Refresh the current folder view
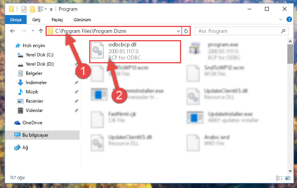297x188 pixels. [186, 31]
